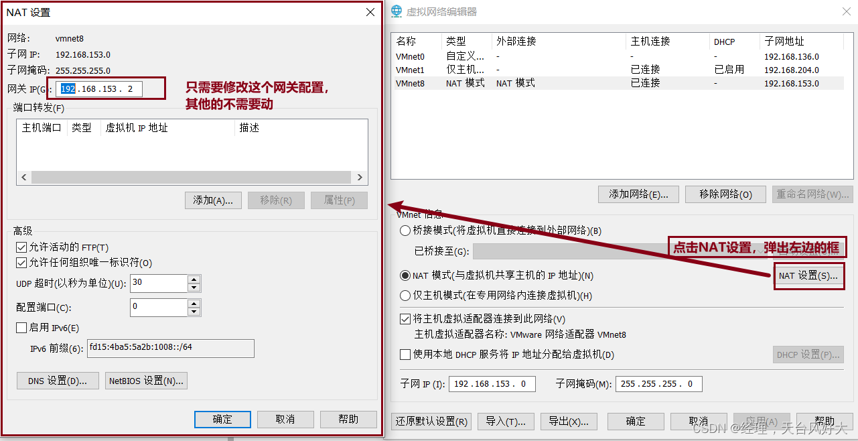Select NAT 模式 radio button

[405, 275]
